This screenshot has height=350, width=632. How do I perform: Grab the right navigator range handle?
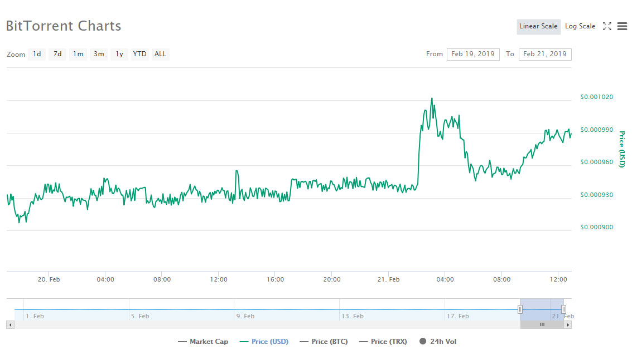click(x=563, y=309)
